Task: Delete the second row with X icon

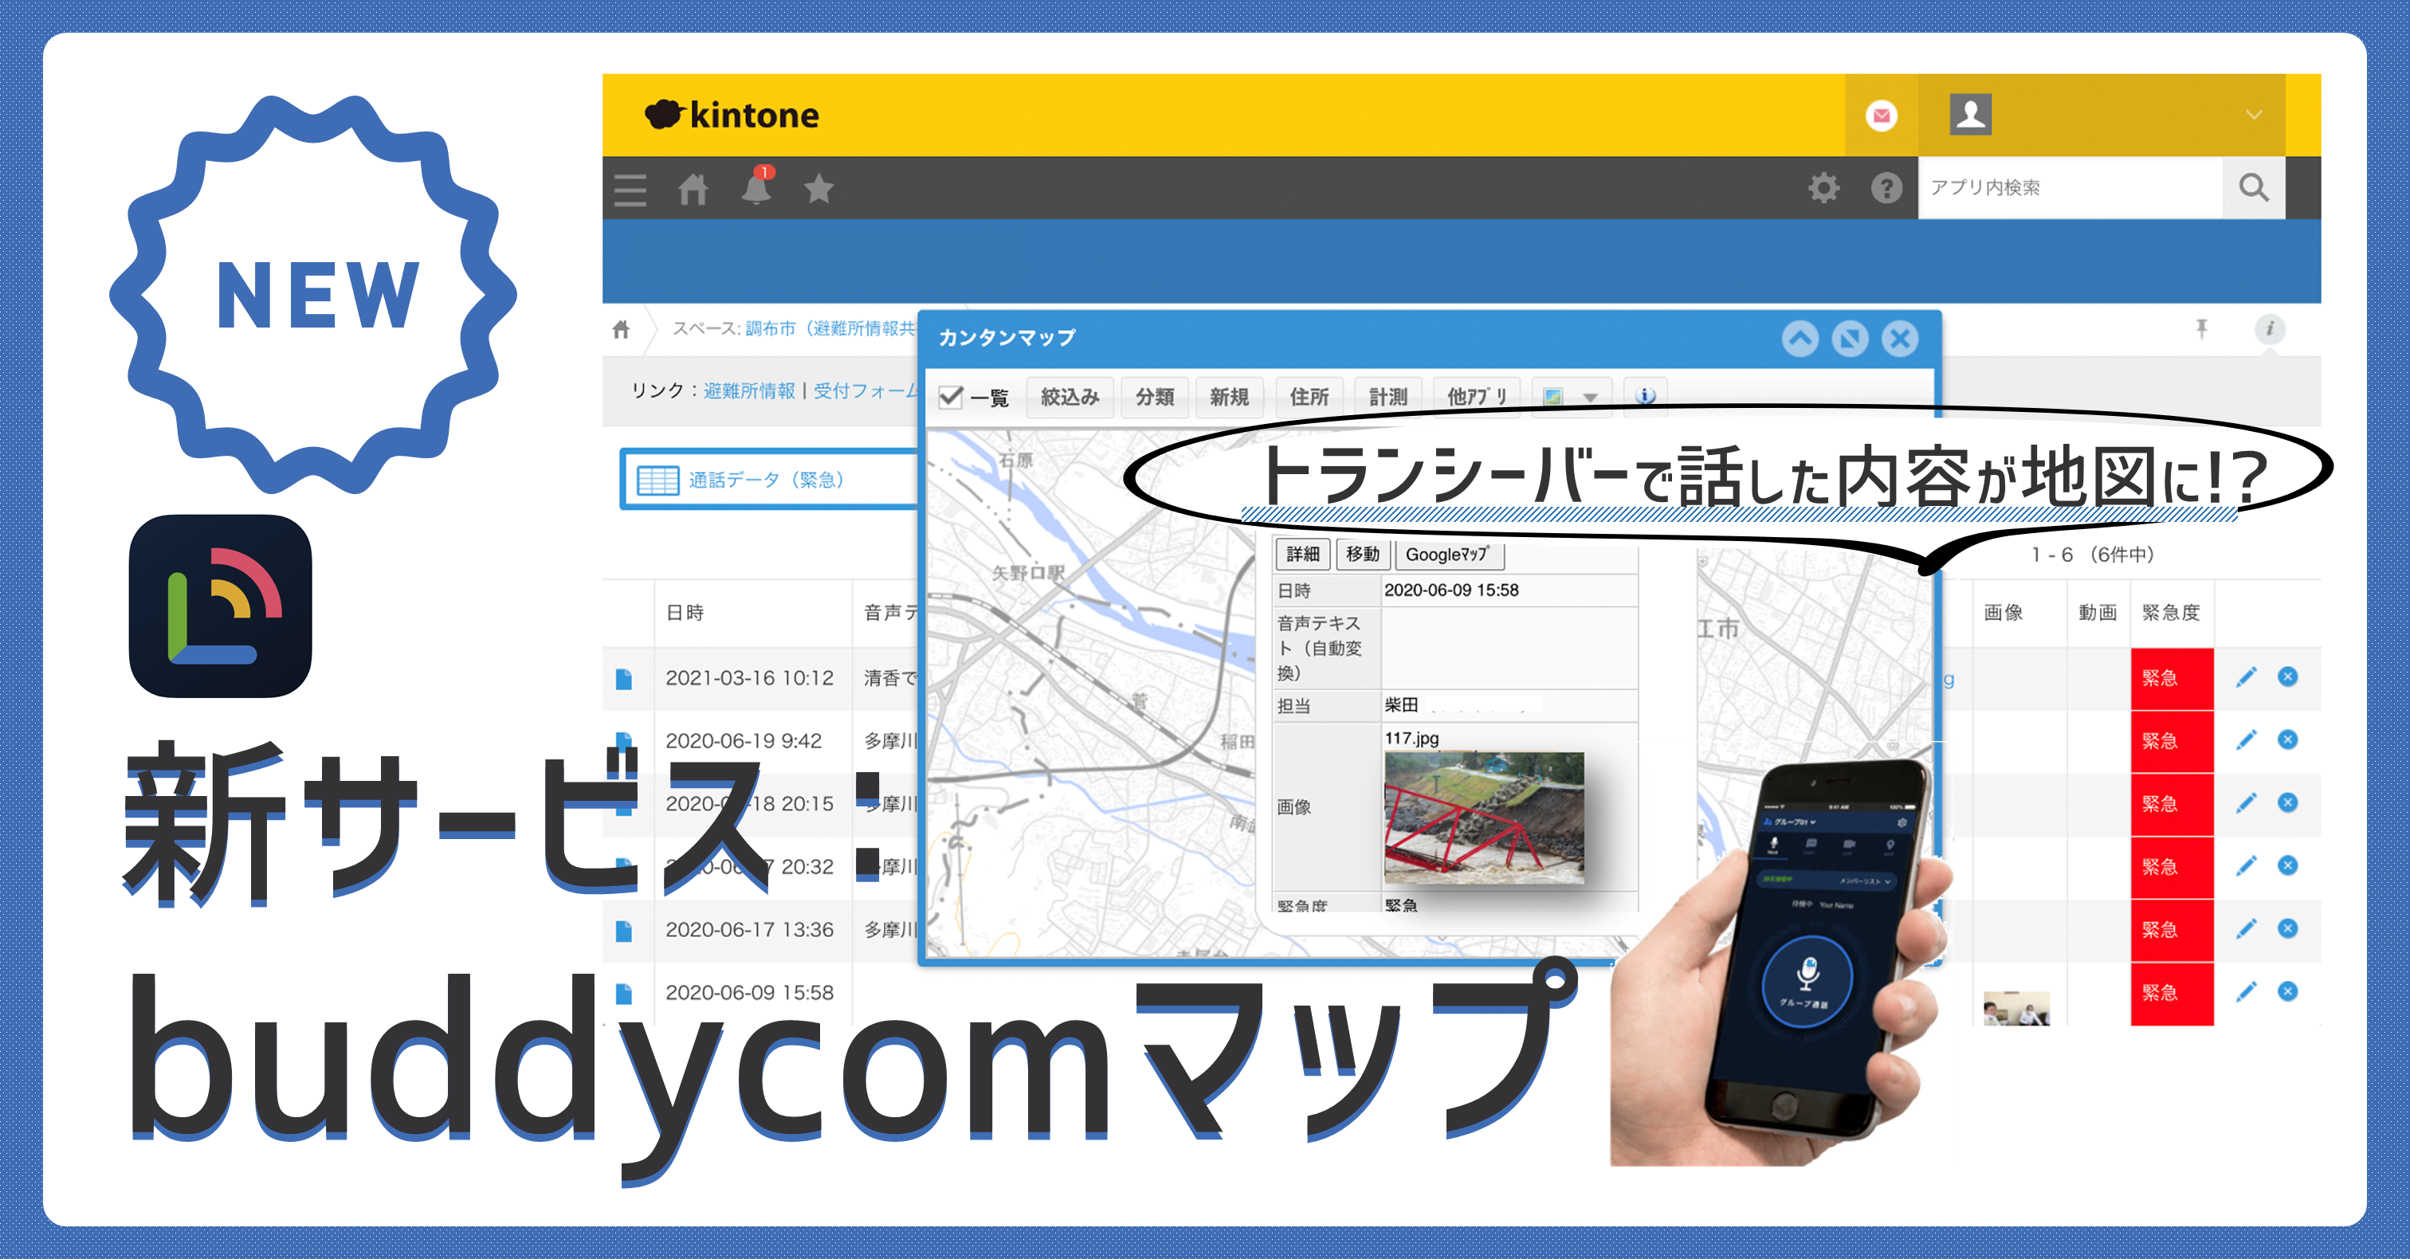Action: click(x=2287, y=739)
